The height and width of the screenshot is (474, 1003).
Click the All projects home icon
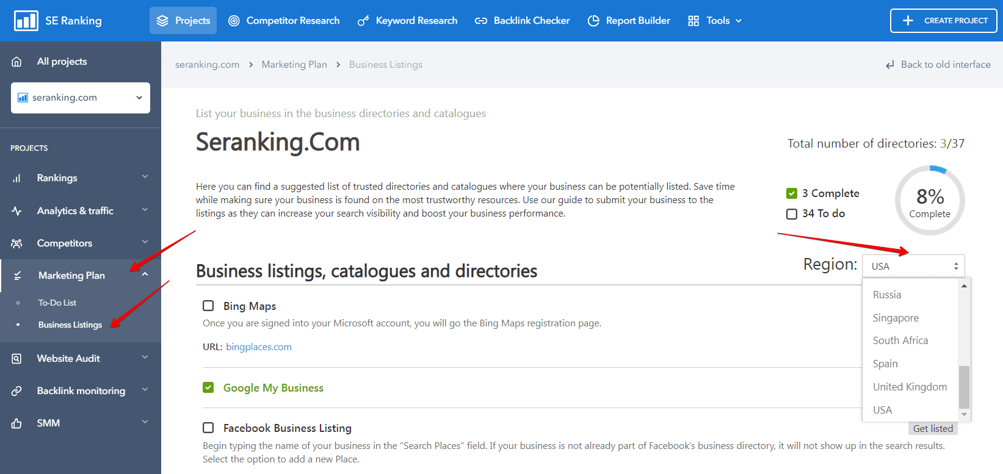16,62
